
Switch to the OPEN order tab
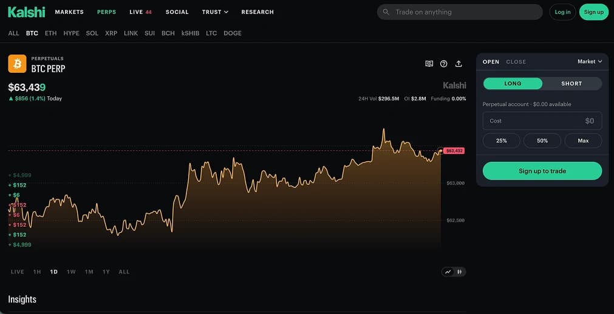(491, 62)
